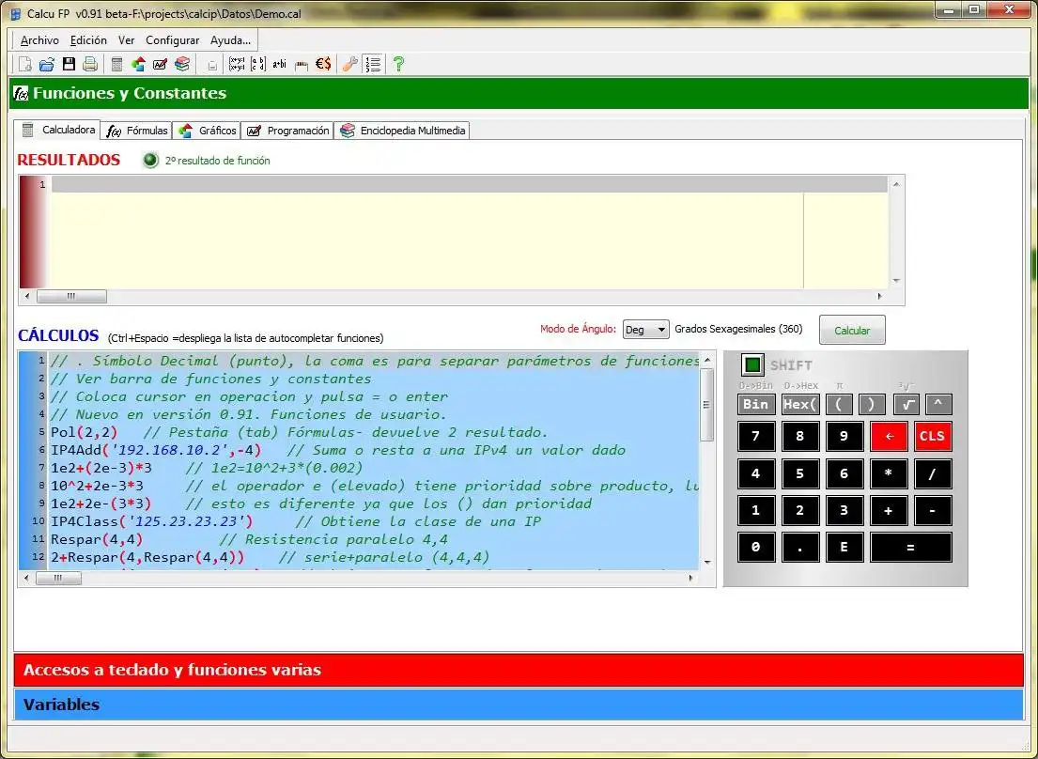Open the currency €$ converter icon
The width and height of the screenshot is (1038, 759).
click(x=323, y=64)
